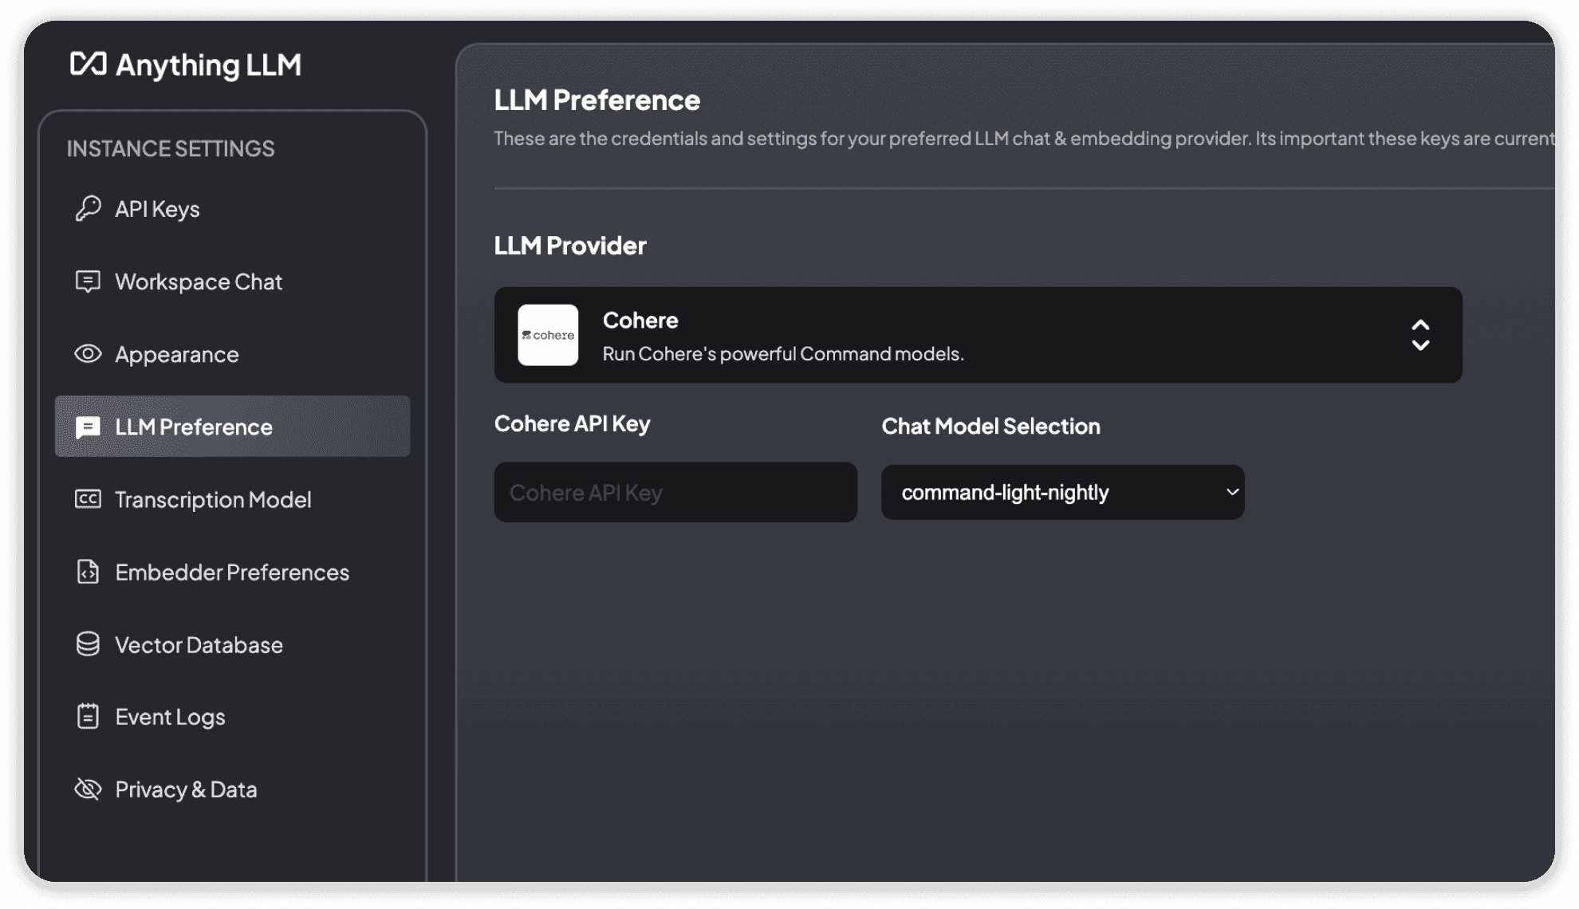Click the 'Run Cohere's powerful Command models.' text

tap(783, 354)
